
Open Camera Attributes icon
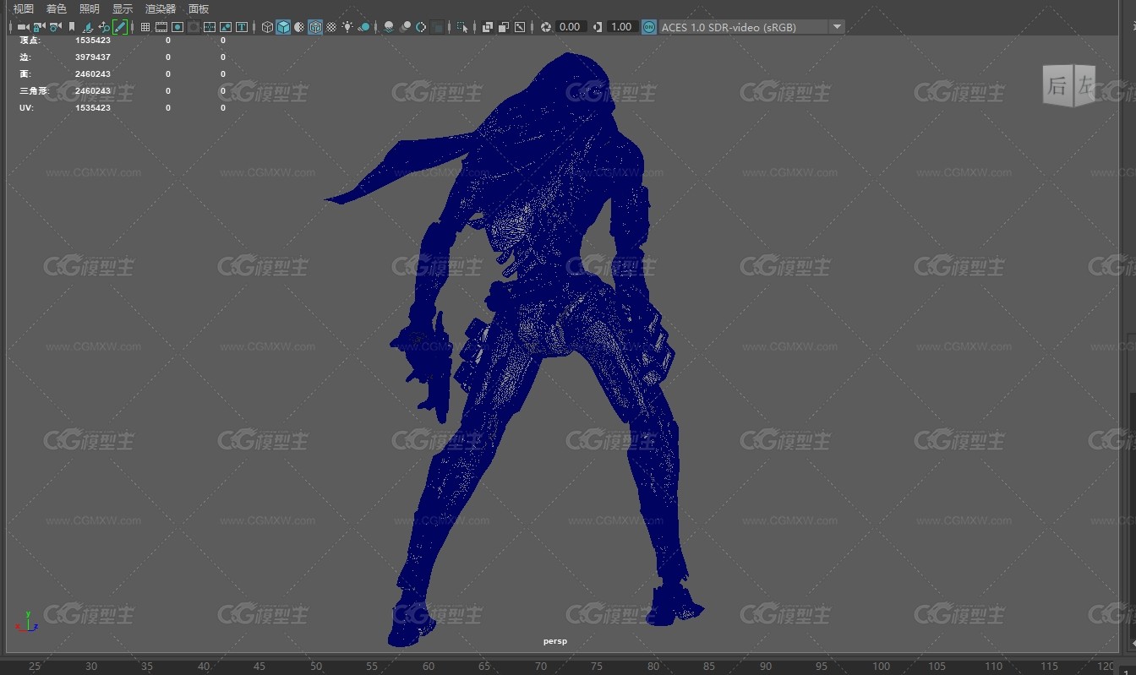[55, 27]
